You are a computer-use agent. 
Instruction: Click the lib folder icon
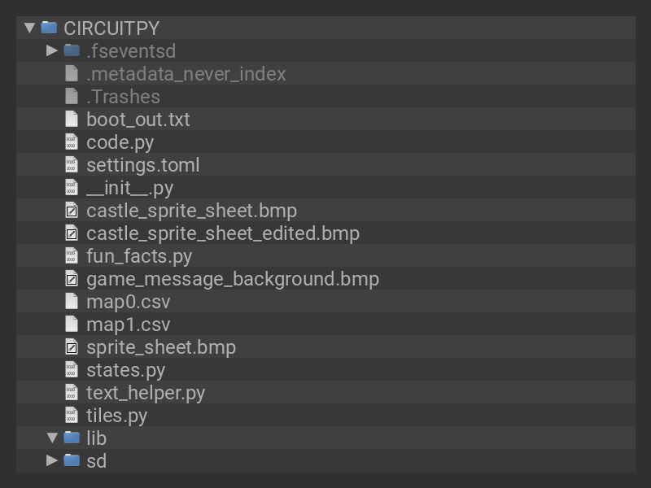coord(72,438)
